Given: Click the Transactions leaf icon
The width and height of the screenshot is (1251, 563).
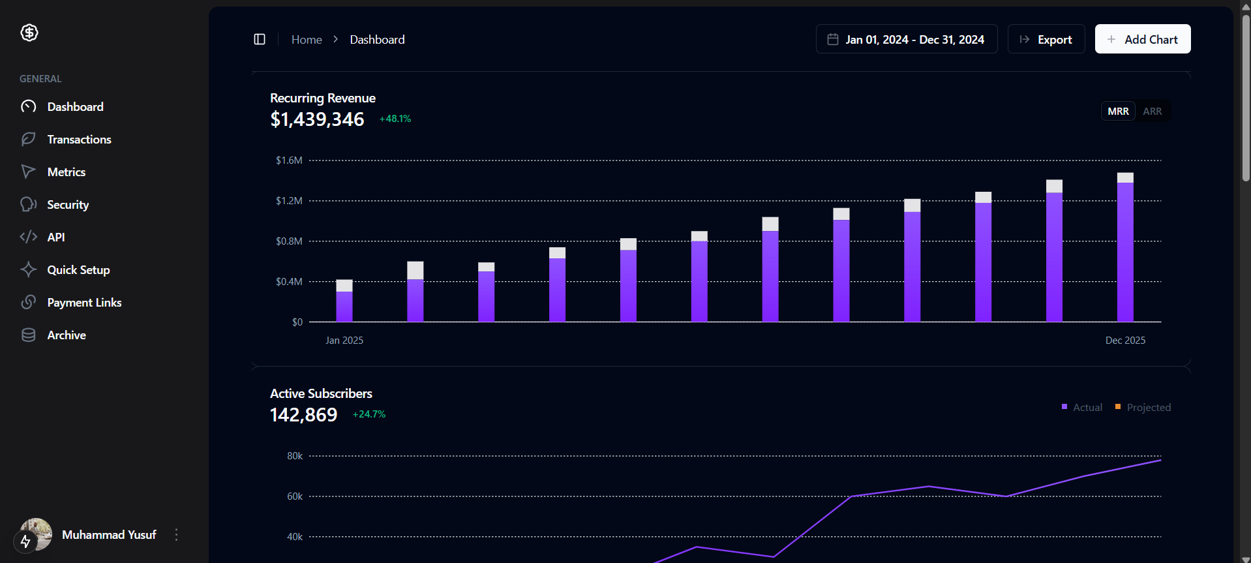Looking at the screenshot, I should (29, 139).
